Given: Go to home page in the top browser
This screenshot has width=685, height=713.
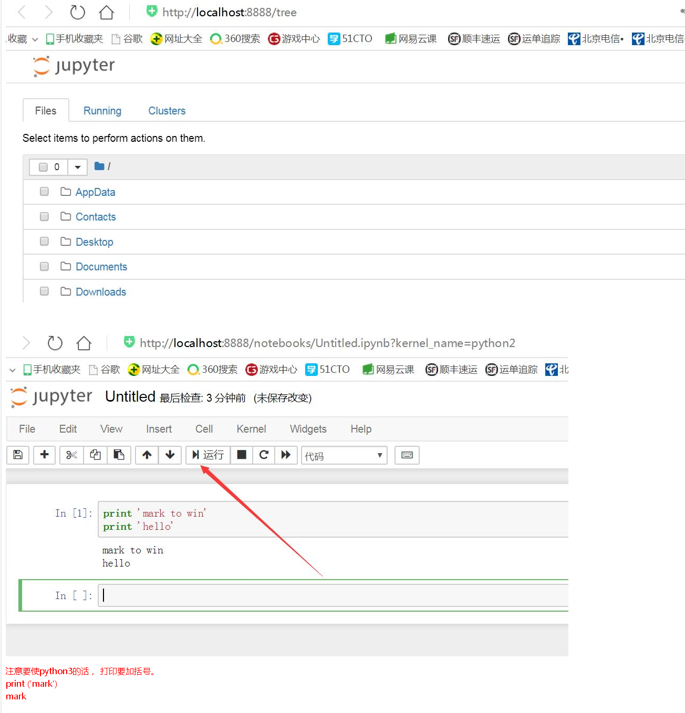Looking at the screenshot, I should tap(107, 12).
